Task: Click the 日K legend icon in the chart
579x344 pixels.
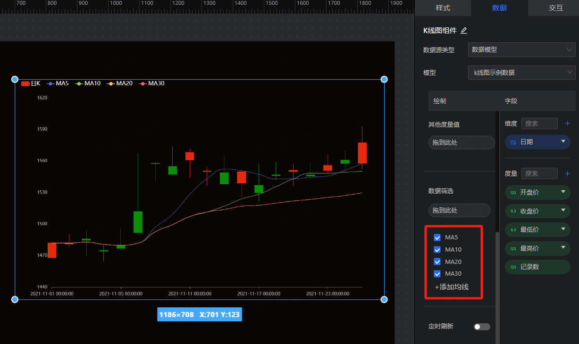Action: click(x=25, y=83)
